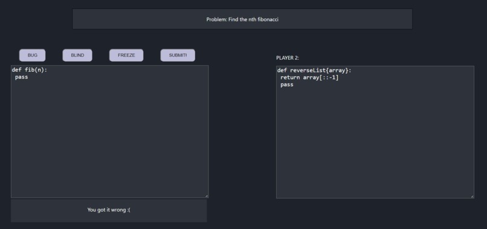This screenshot has height=229, width=487.
Task: Select the 'Problem: Find the nth fibonacci' text
Action: [242, 19]
